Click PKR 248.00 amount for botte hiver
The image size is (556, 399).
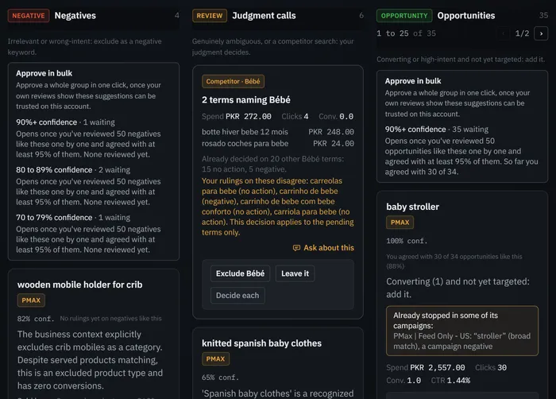click(331, 132)
